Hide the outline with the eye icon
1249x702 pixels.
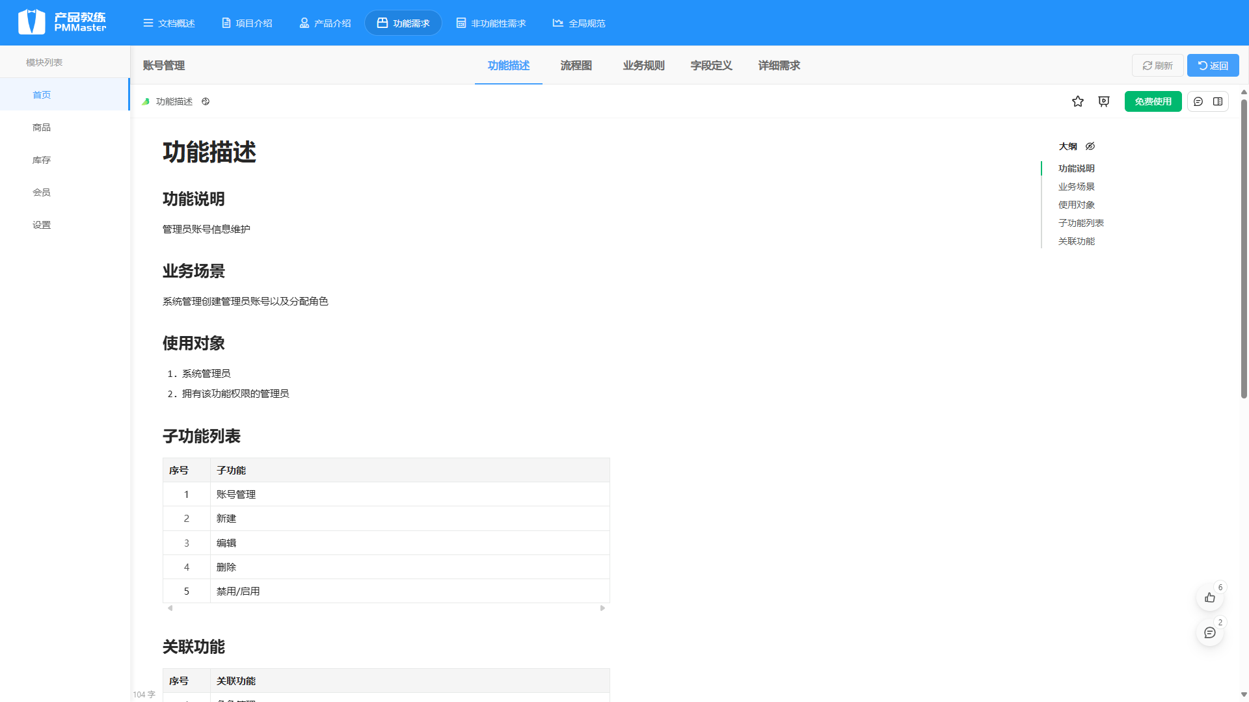pyautogui.click(x=1090, y=146)
